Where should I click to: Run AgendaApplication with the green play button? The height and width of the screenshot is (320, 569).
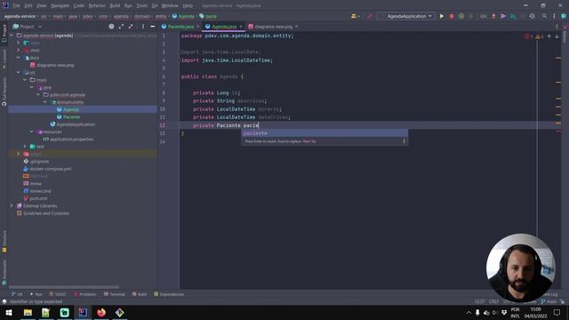(442, 16)
